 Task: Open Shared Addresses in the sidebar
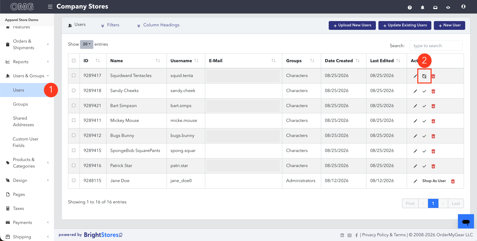(x=23, y=121)
